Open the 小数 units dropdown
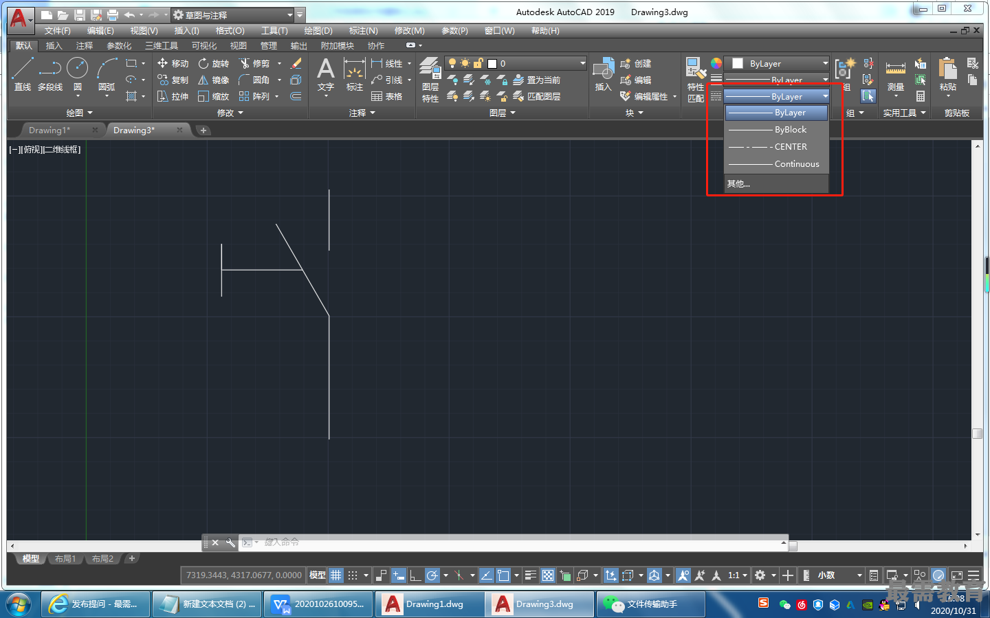990x618 pixels. pyautogui.click(x=839, y=575)
